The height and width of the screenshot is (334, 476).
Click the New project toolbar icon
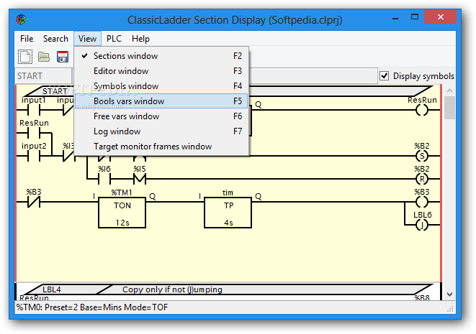click(25, 57)
